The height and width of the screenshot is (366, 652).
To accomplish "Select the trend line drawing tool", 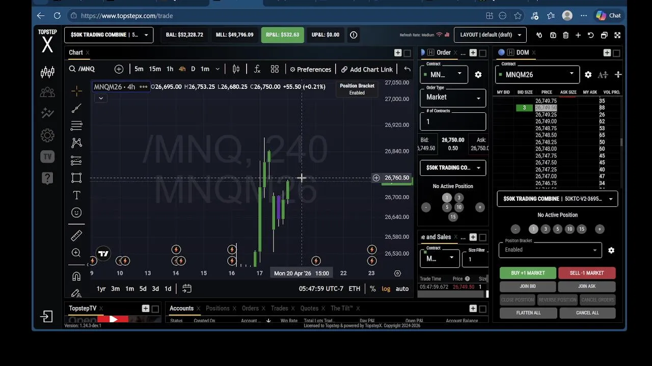I will pos(76,108).
